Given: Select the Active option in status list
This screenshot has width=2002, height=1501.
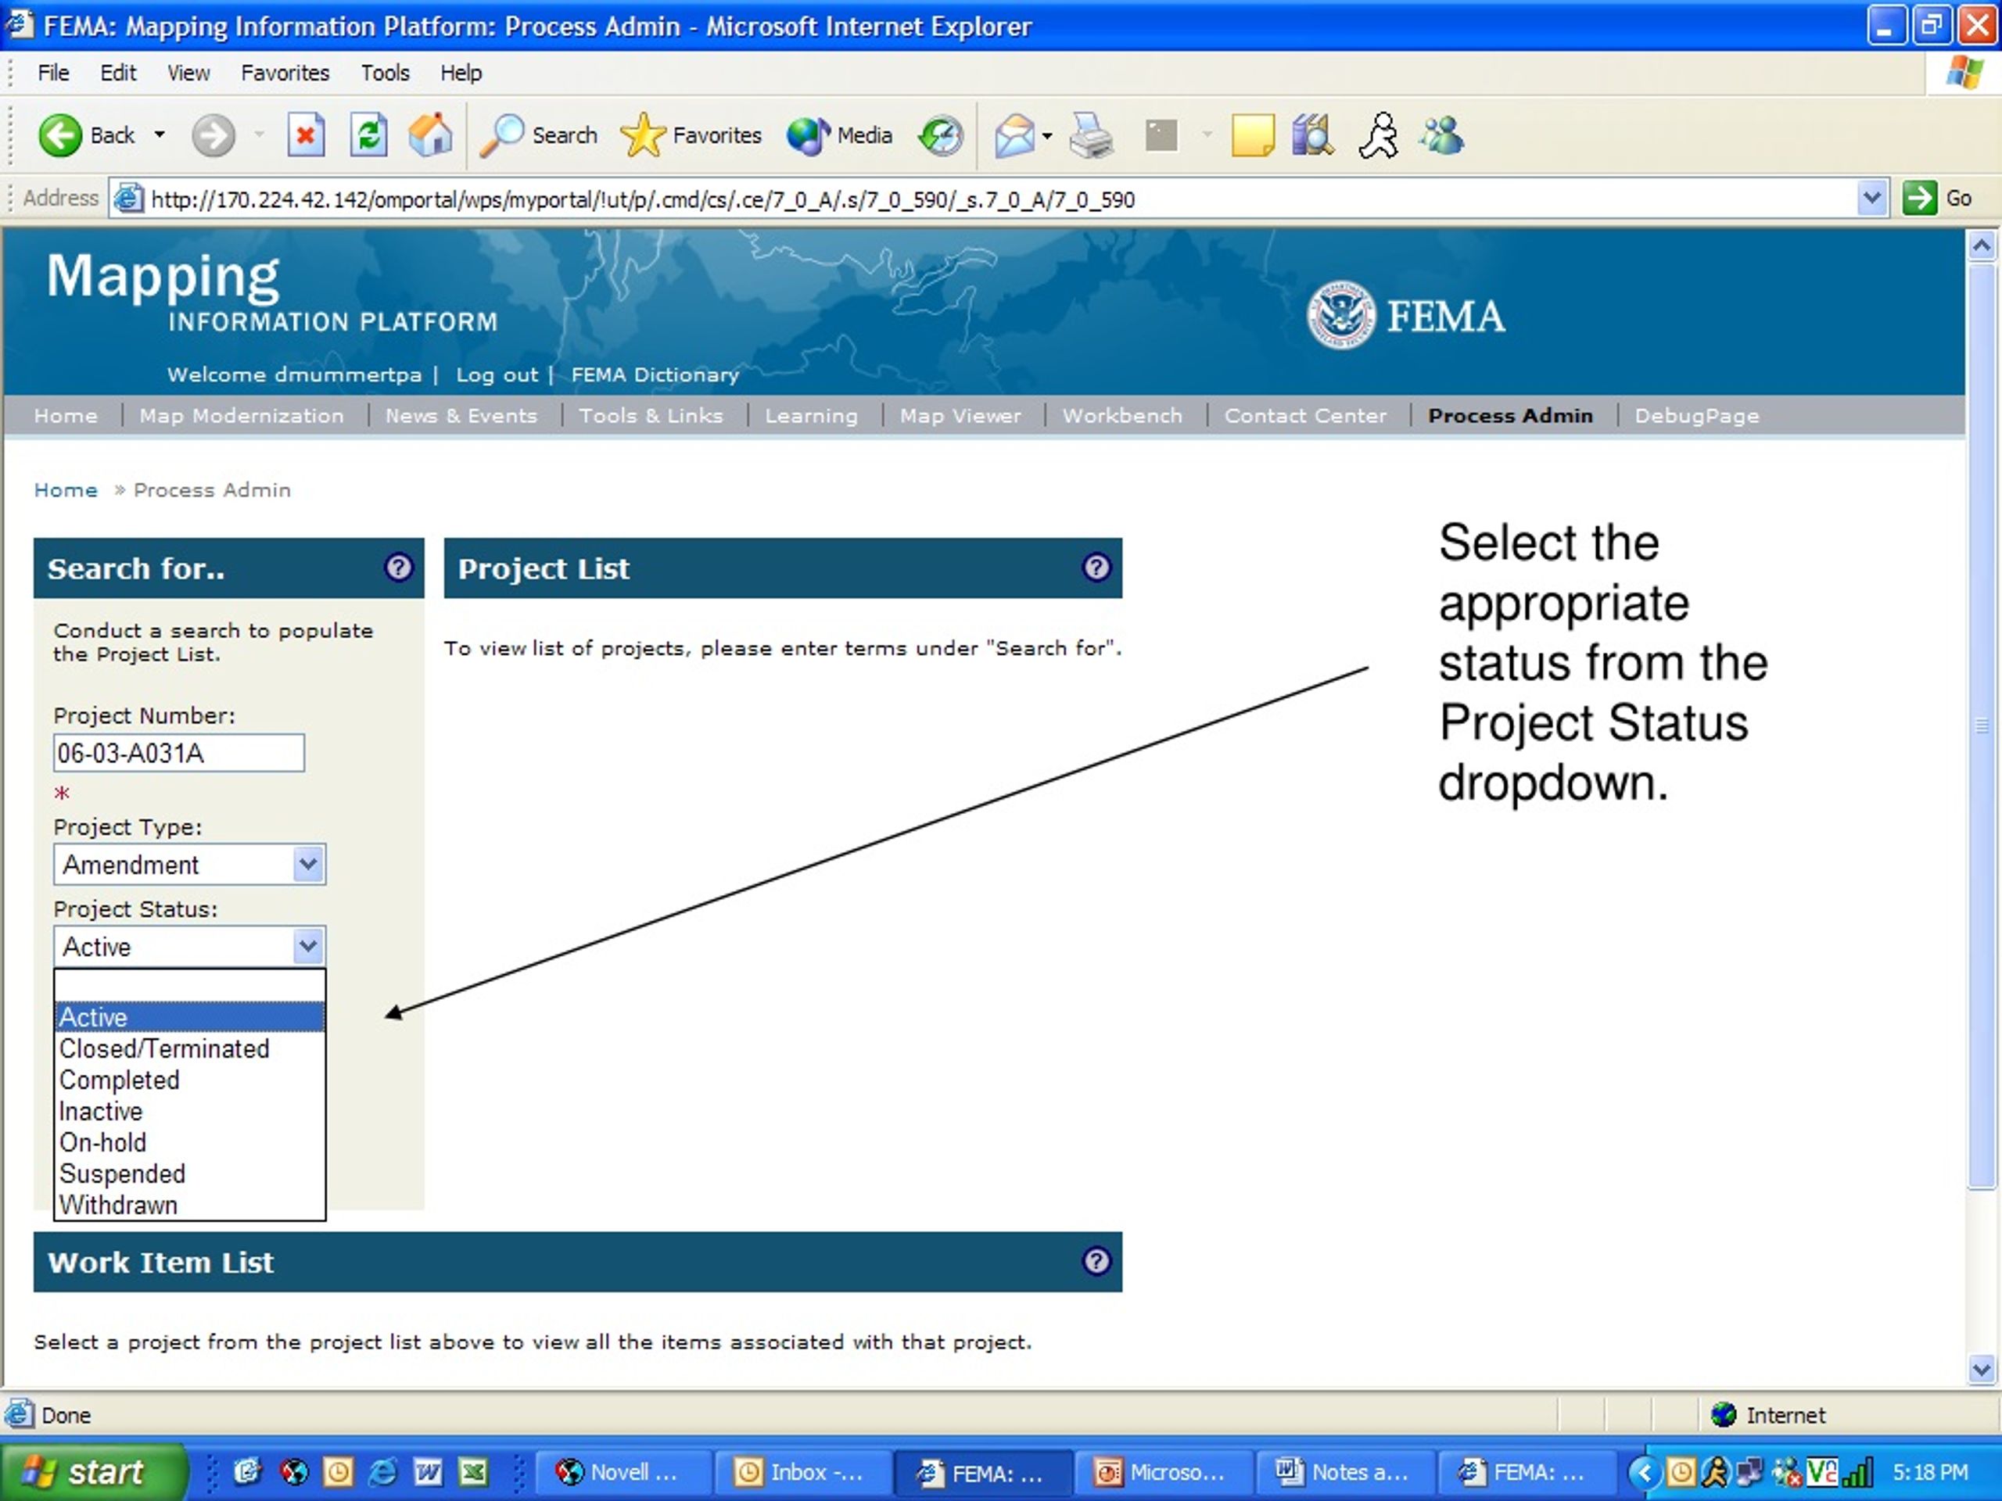Looking at the screenshot, I should point(189,1017).
